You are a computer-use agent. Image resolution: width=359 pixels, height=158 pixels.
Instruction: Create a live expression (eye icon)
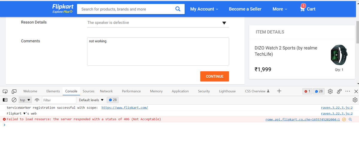[x=37, y=100]
